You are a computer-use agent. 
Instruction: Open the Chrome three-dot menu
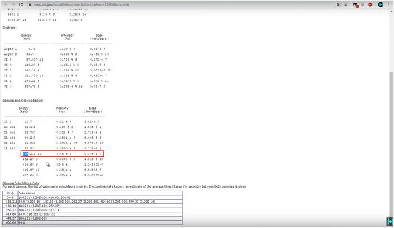(x=388, y=3)
